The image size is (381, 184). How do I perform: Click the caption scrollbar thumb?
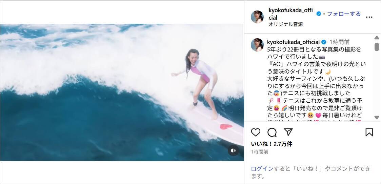coord(377,47)
